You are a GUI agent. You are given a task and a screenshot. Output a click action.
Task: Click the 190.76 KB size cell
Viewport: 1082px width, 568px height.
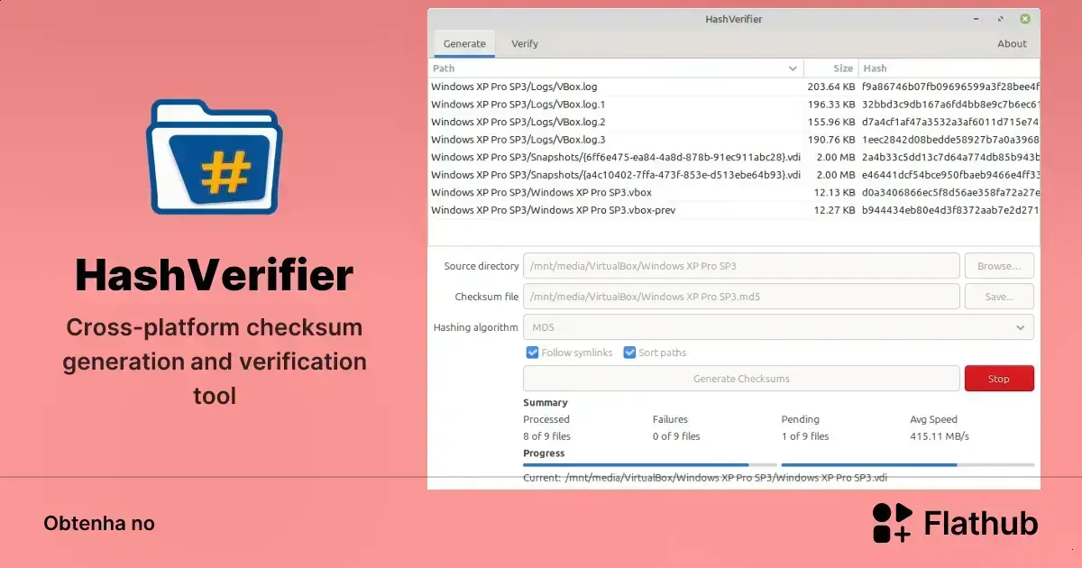tap(831, 140)
